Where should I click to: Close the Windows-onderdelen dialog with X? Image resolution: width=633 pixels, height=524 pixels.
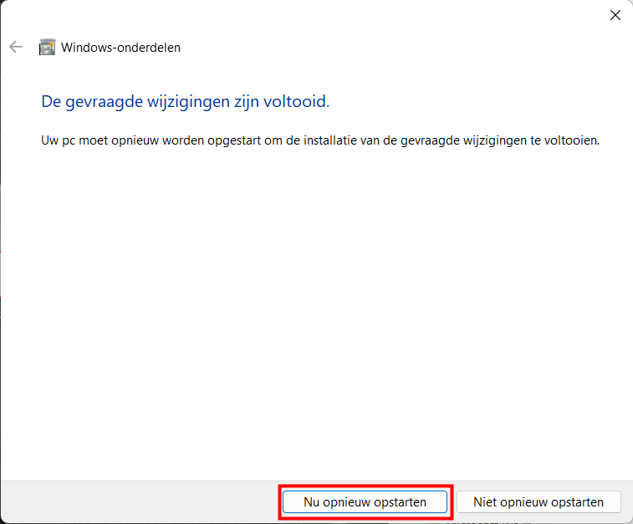point(615,15)
